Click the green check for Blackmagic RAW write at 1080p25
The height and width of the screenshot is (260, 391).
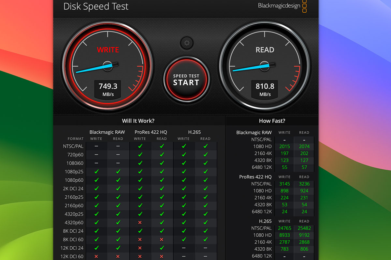96,172
